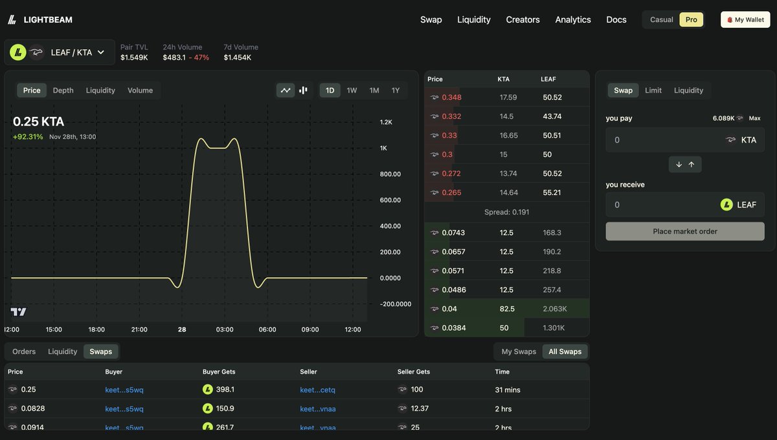Image resolution: width=777 pixels, height=440 pixels.
Task: Select 1W chart timeframe
Action: [352, 90]
